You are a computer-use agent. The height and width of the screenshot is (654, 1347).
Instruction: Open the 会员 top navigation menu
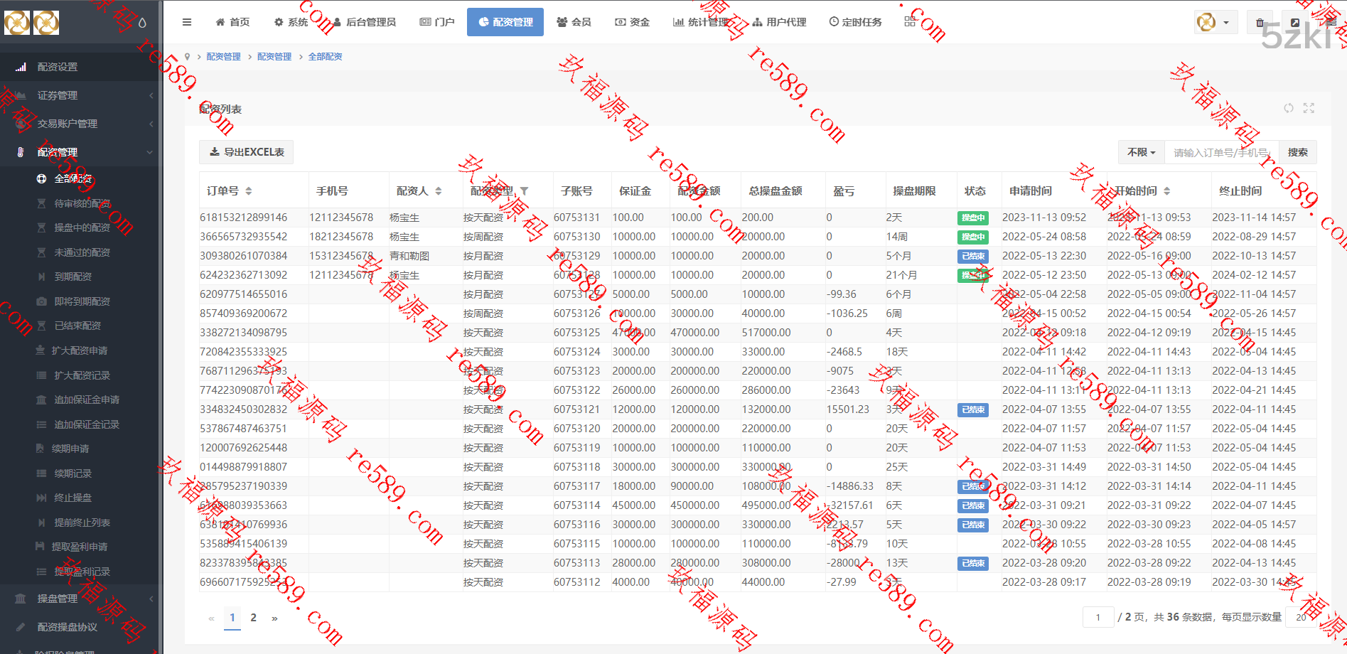pos(574,22)
